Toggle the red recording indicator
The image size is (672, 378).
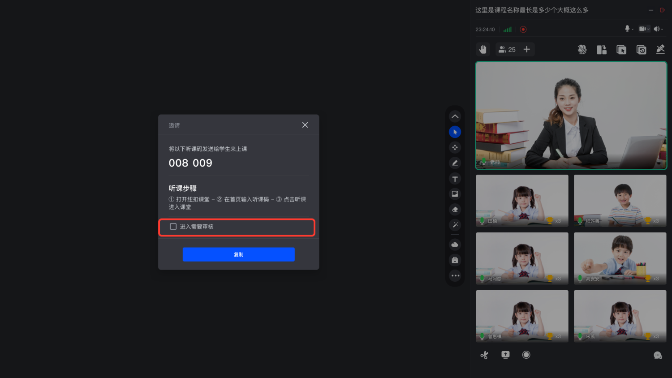pos(523,30)
